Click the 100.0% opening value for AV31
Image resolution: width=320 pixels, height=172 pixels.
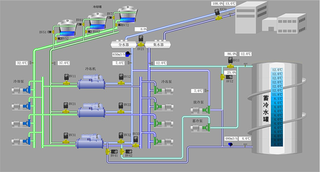click(218, 3)
